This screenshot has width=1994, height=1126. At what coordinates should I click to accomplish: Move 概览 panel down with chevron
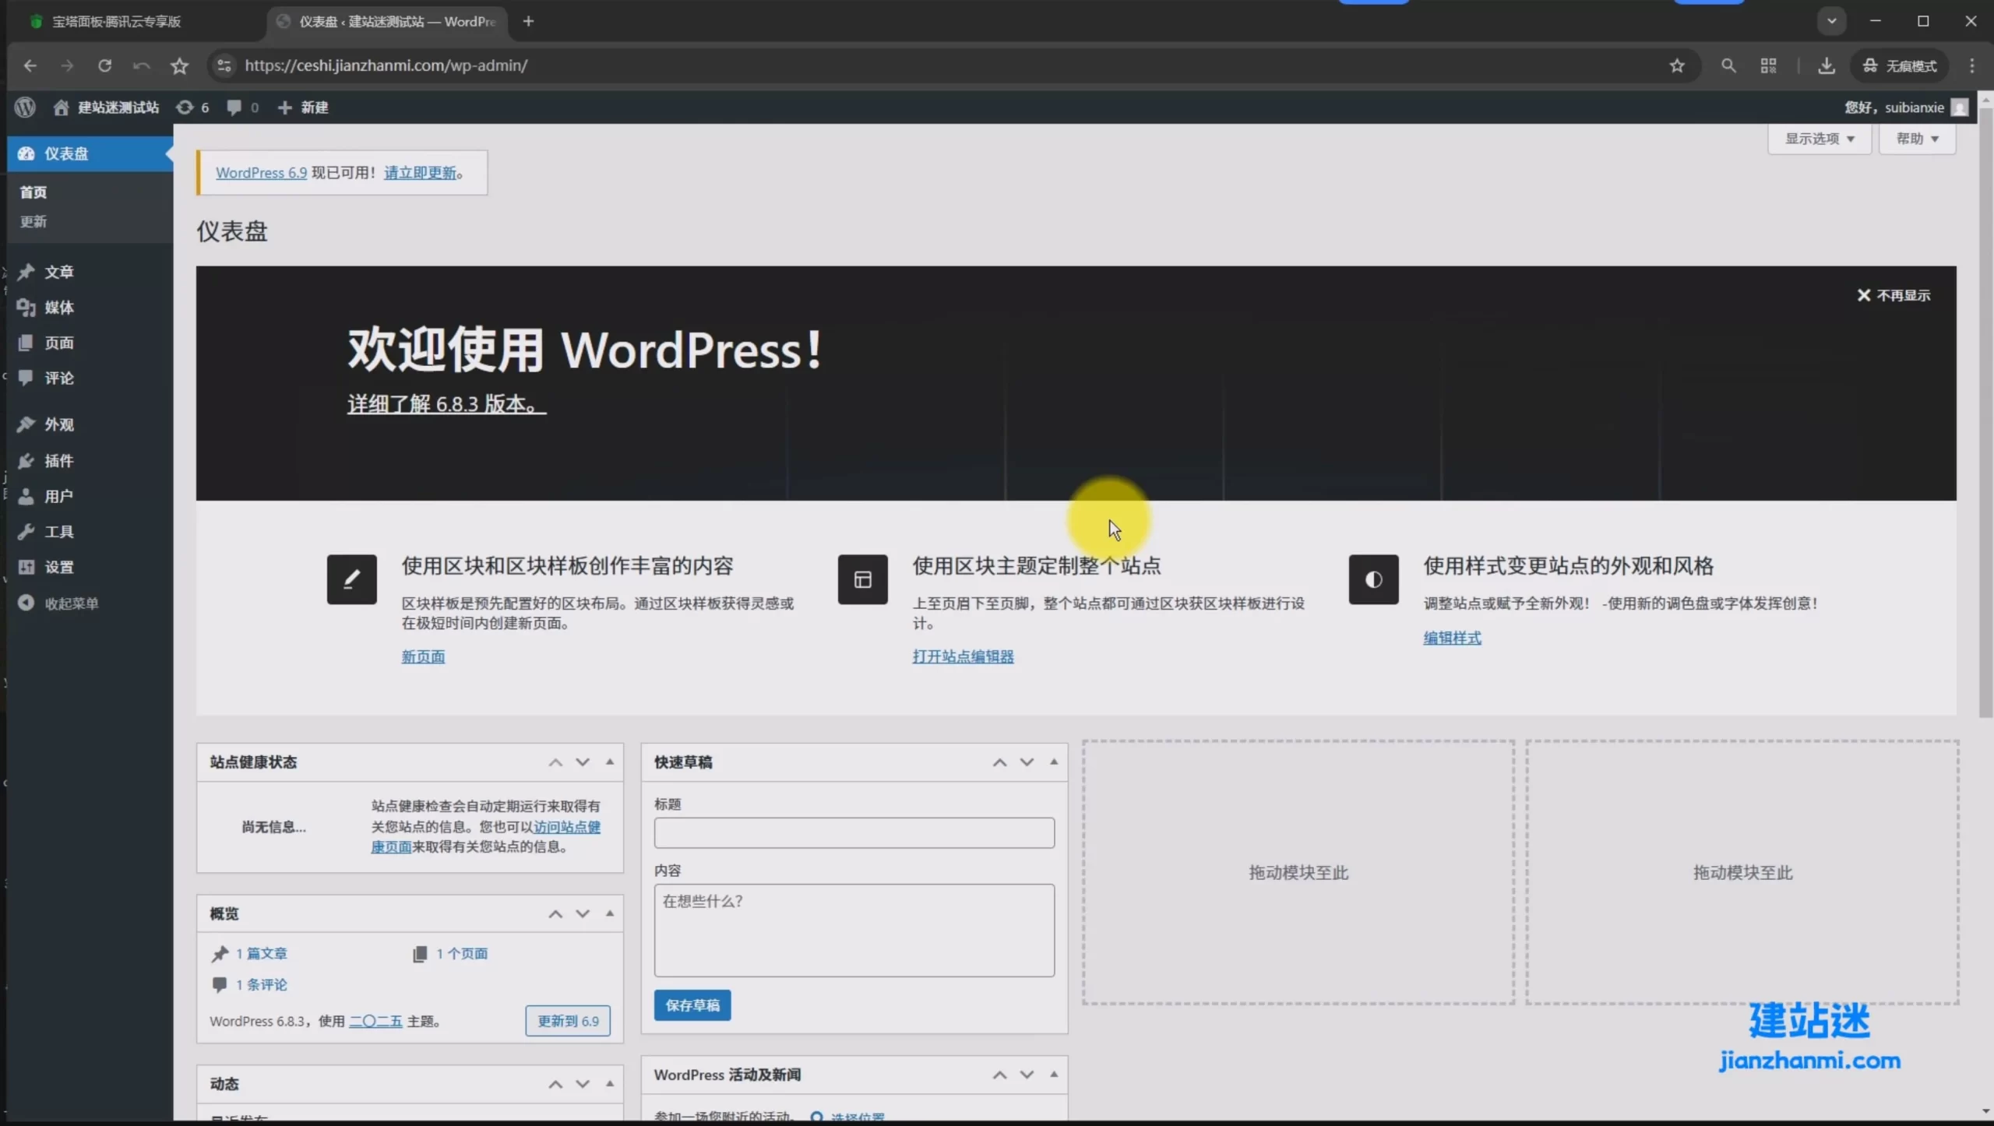click(x=583, y=913)
